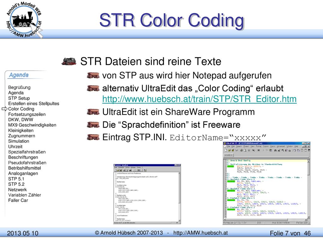Image resolution: width=323 pixels, height=242 pixels.
Task: Open the STP 5.2 agenda item
Action: tap(16, 184)
